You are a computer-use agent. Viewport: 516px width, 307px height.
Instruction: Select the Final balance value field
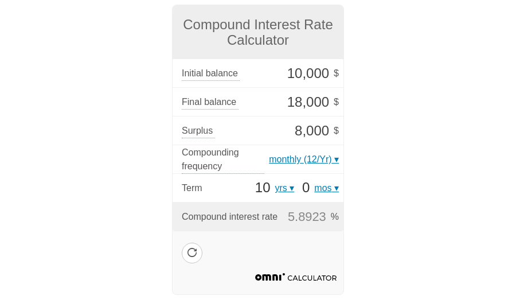(307, 102)
